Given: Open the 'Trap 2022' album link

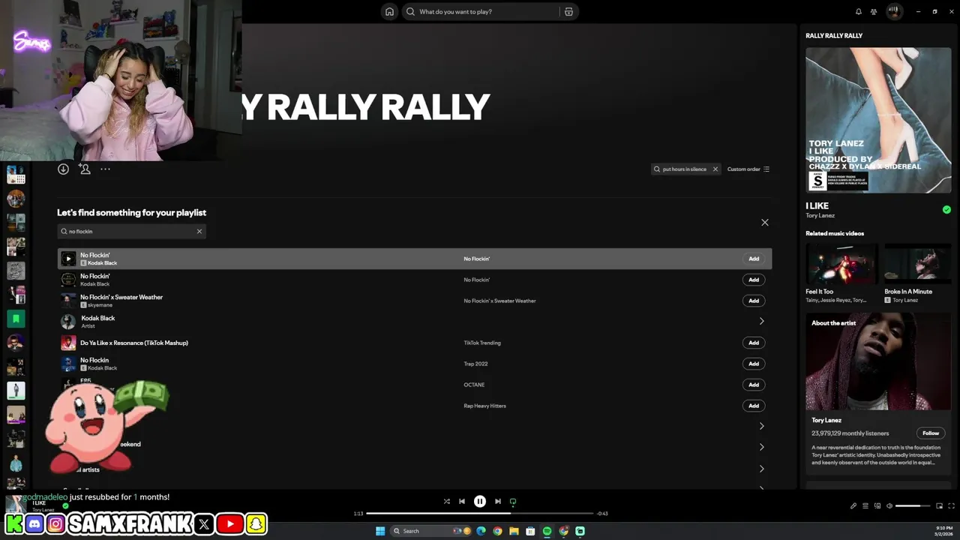Looking at the screenshot, I should coord(475,364).
